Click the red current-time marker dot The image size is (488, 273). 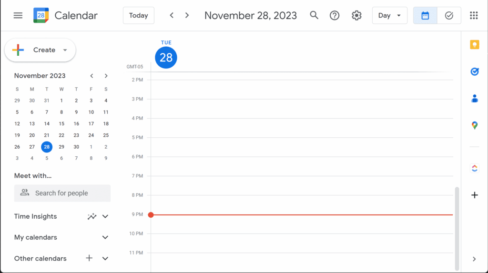tap(151, 215)
